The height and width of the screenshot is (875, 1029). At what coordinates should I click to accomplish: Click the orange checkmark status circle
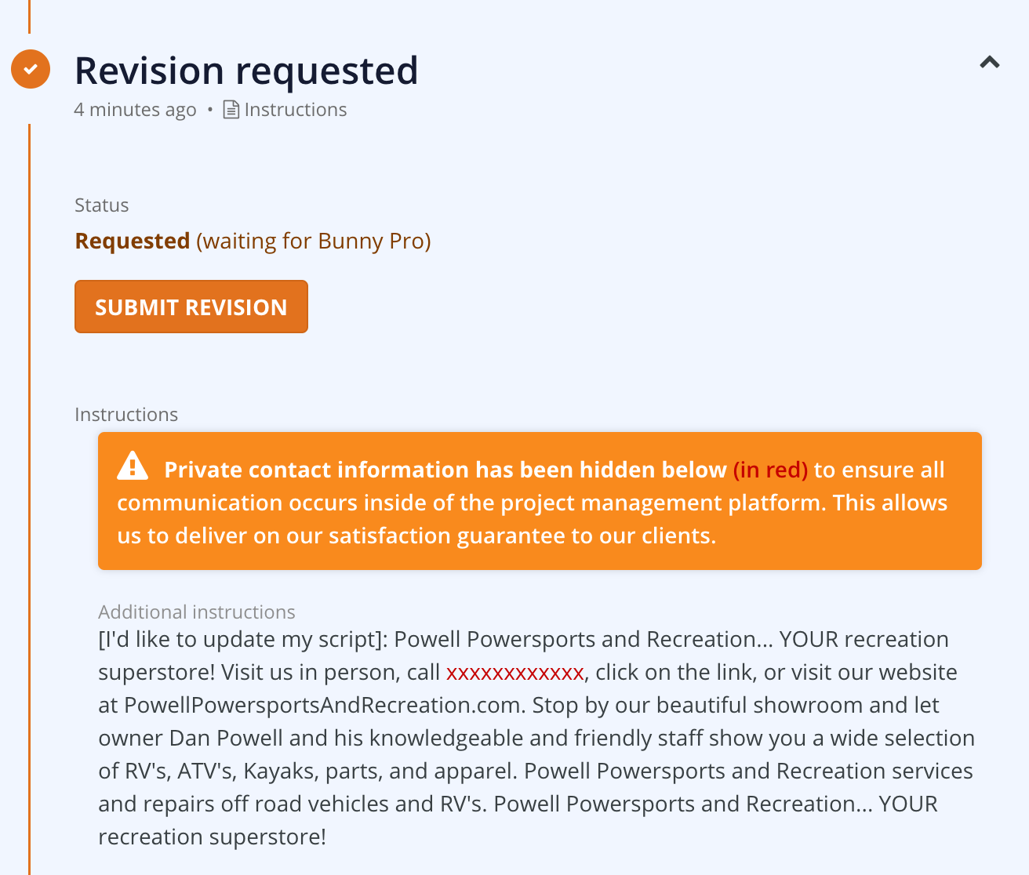click(x=31, y=69)
